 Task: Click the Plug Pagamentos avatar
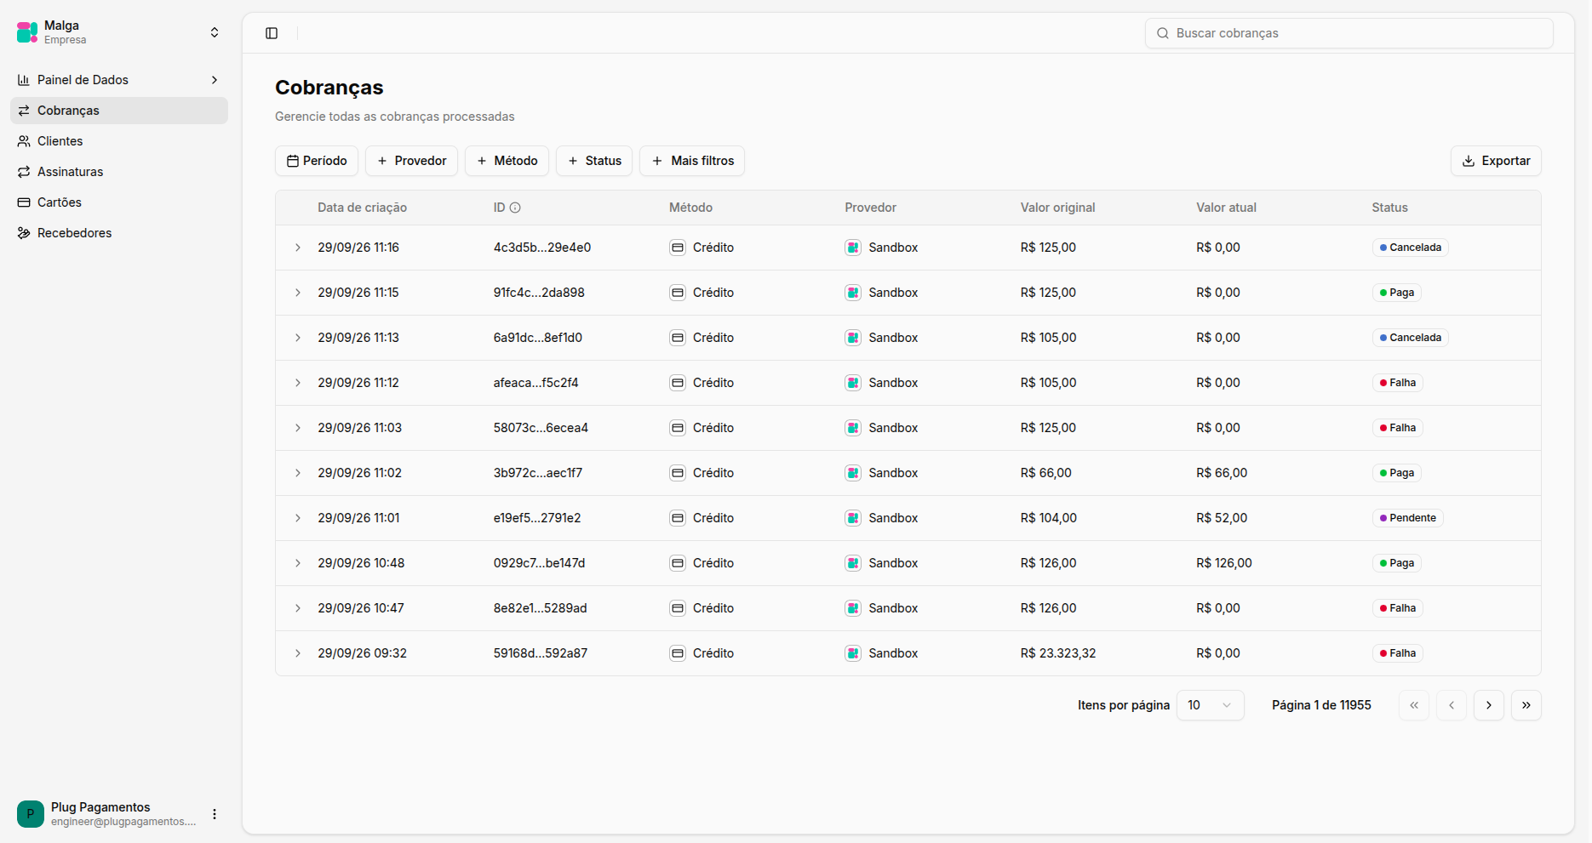[x=31, y=814]
